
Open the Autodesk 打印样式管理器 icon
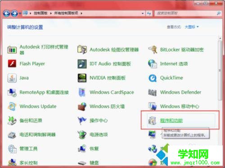coord(12,50)
